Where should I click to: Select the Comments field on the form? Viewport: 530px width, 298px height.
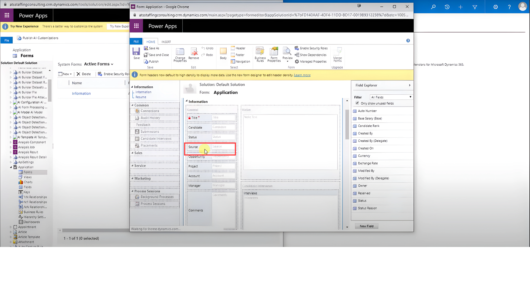[x=211, y=210]
